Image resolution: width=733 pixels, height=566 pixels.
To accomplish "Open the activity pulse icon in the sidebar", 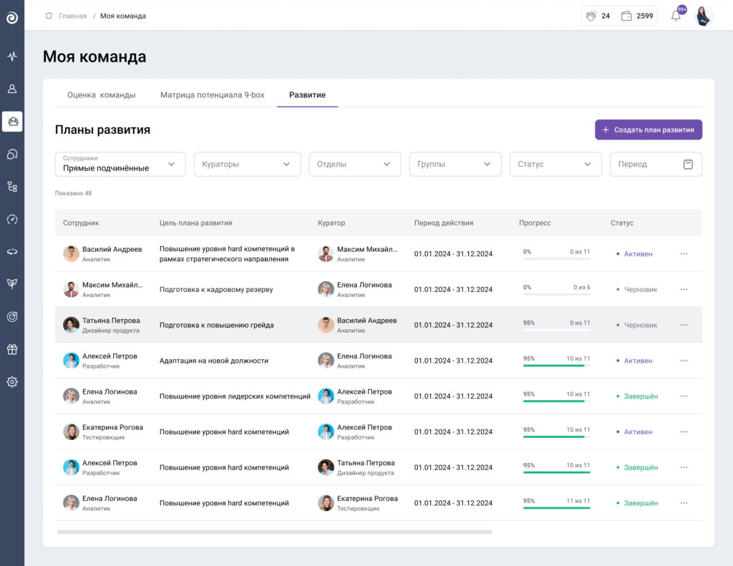I will pos(12,56).
